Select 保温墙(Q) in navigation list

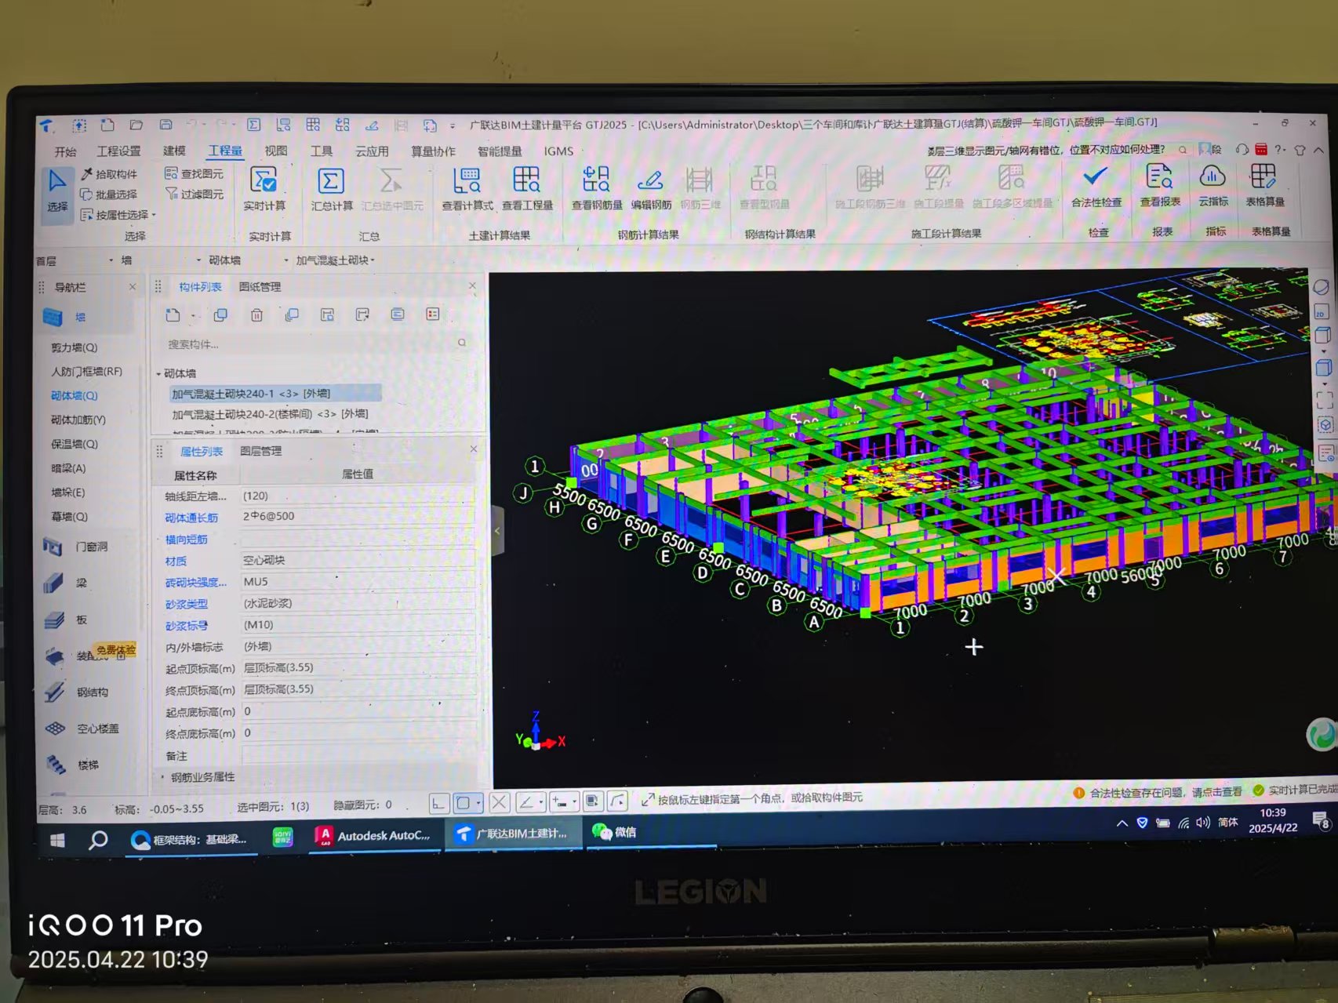[x=74, y=444]
